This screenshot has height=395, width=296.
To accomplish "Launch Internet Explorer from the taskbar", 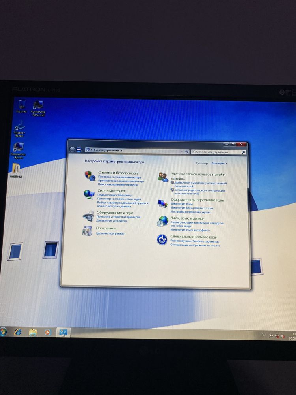I will point(18,332).
